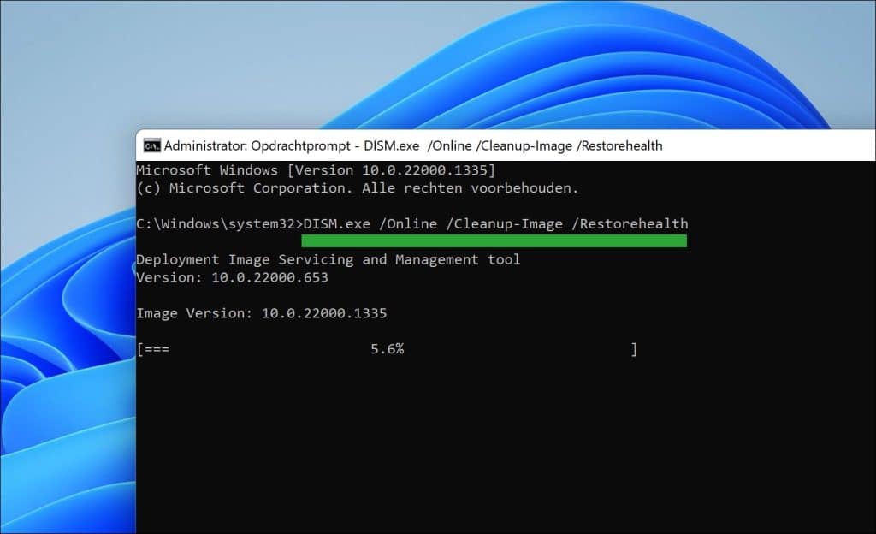
Task: Click the left bracket of the progress bar
Action: tap(139, 348)
